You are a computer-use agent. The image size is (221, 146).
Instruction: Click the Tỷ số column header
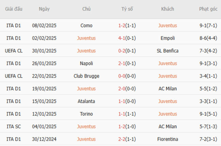pos(127,9)
